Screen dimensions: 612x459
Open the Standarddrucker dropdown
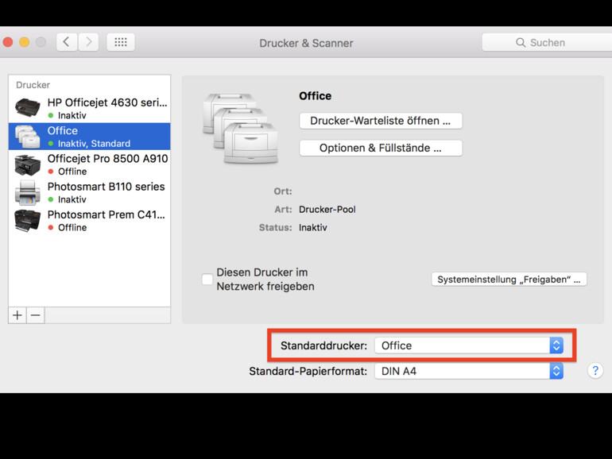468,345
